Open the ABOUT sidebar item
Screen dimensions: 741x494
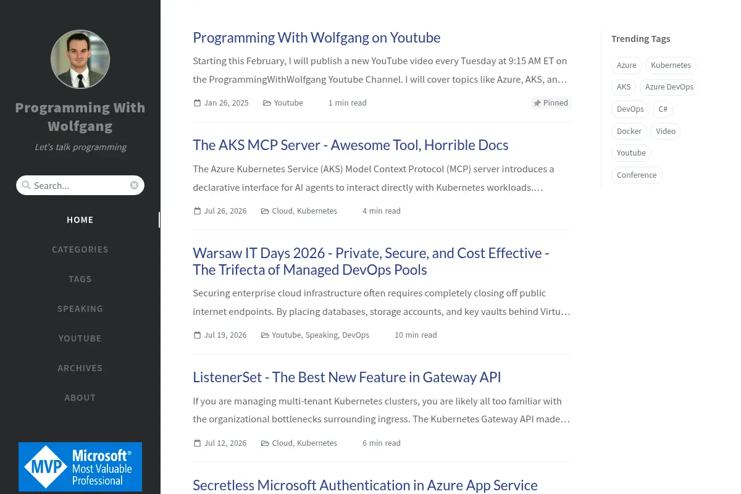click(80, 398)
